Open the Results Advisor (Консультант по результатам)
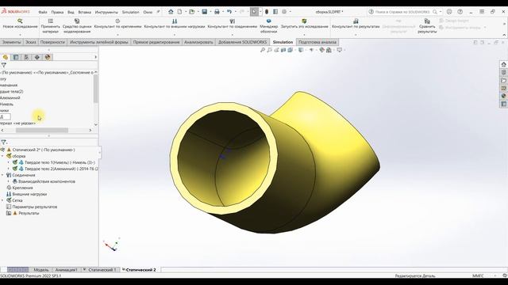This screenshot has height=285, width=508. [x=356, y=24]
